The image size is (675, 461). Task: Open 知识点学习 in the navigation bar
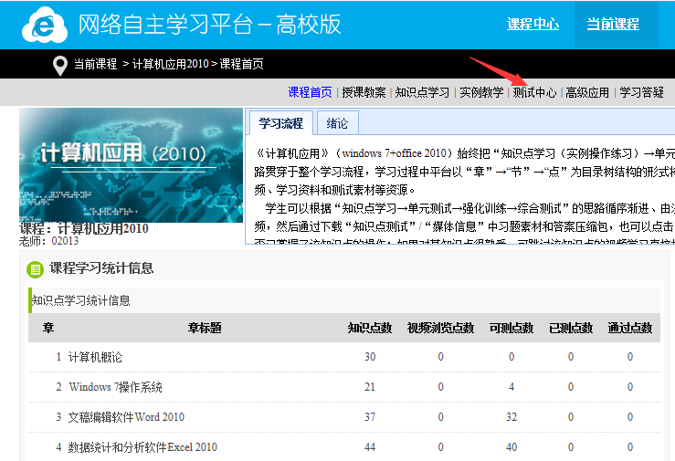pyautogui.click(x=422, y=92)
